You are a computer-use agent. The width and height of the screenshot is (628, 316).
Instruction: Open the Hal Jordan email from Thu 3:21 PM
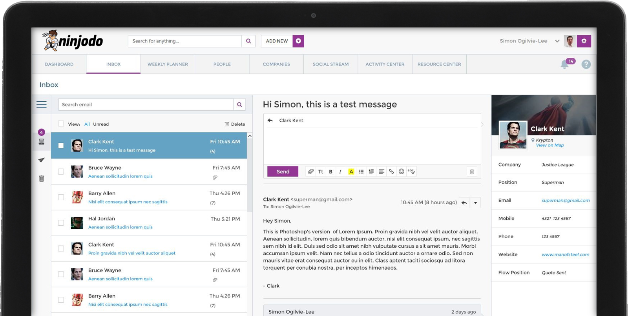[149, 223]
